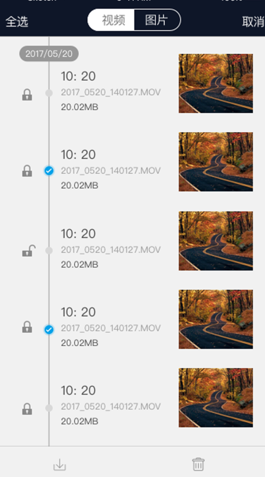Open the first video thumbnail

215,84
